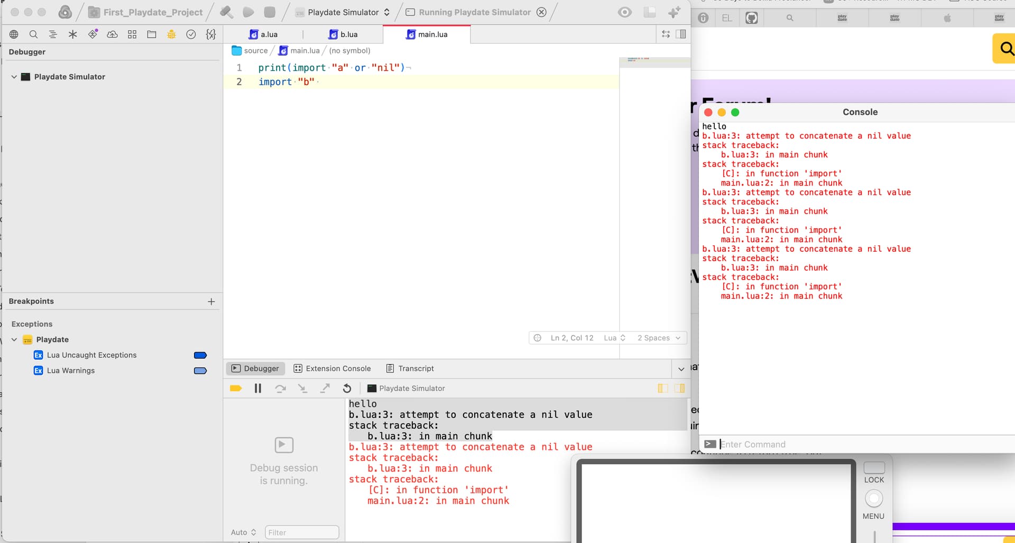The width and height of the screenshot is (1015, 543).
Task: Click the Step Into debug icon
Action: (302, 389)
